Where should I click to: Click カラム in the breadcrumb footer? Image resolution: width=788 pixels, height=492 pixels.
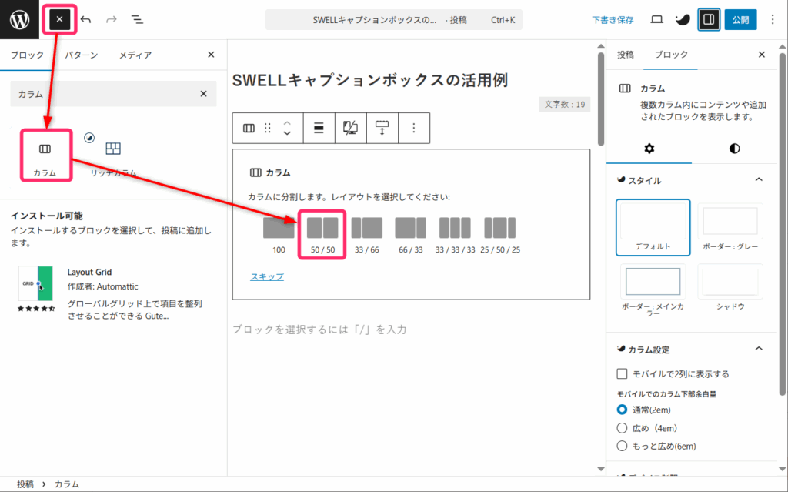click(67, 484)
